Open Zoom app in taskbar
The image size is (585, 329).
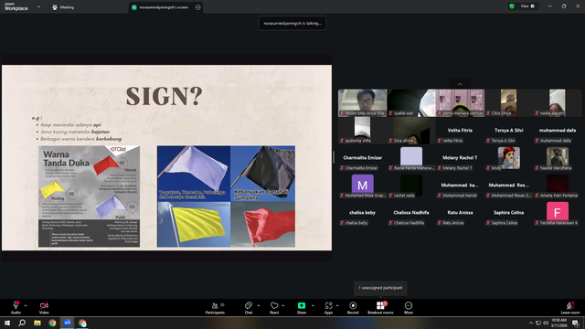[x=67, y=323]
